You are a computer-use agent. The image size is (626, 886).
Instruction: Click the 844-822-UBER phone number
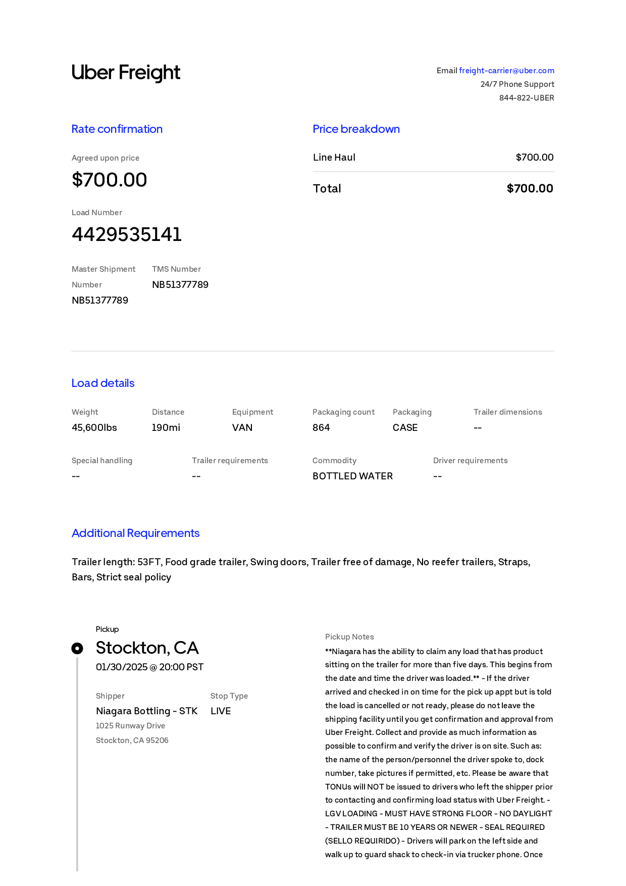point(527,98)
